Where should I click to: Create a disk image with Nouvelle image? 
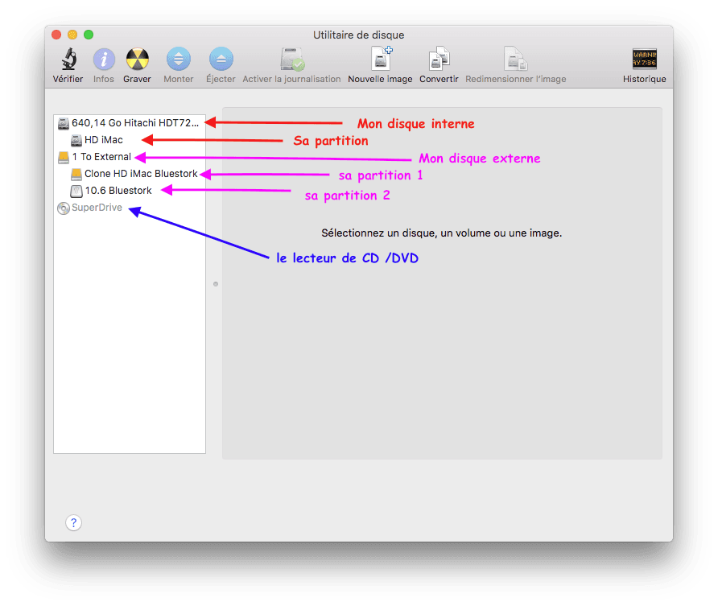point(381,59)
